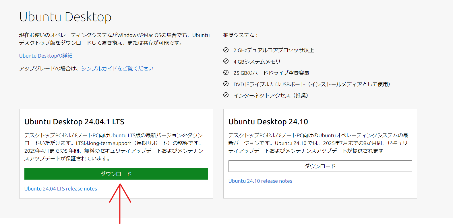Viewport: 453px width, 224px height.
Task: Click the checkmark icon beside 4 GBシステムメモリ
Action: (x=226, y=61)
